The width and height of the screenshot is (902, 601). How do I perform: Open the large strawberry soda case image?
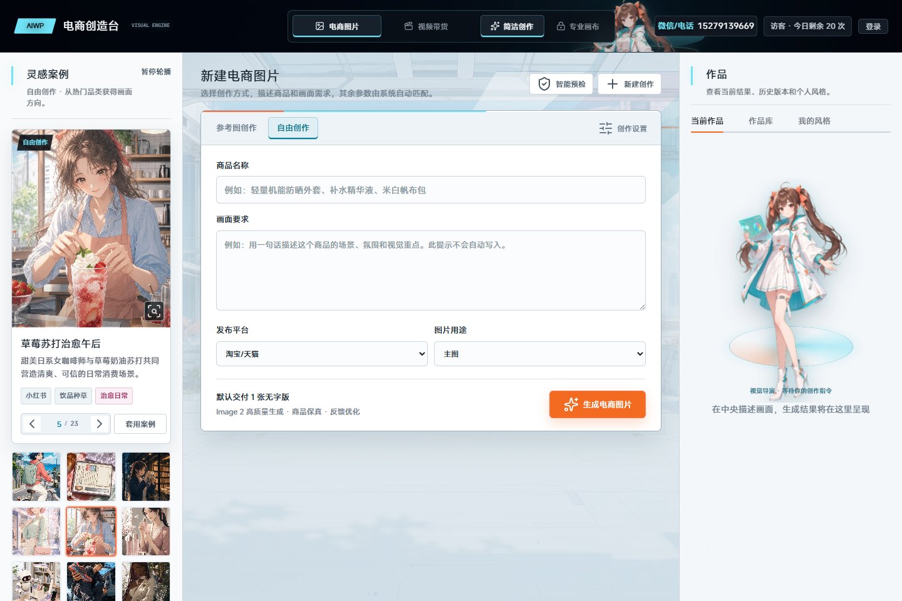(x=91, y=229)
